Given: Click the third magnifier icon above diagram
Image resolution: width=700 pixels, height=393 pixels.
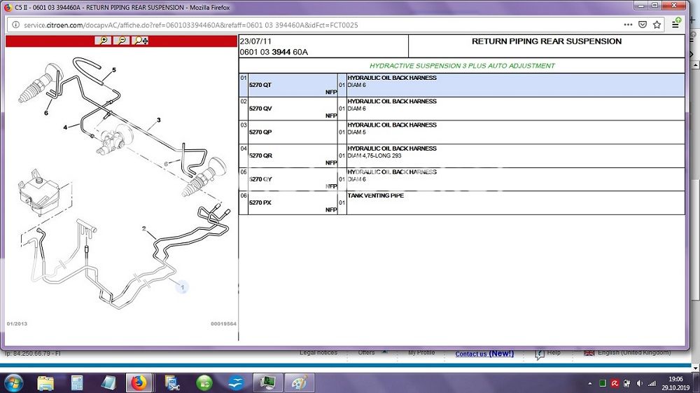Looking at the screenshot, I should 141,41.
